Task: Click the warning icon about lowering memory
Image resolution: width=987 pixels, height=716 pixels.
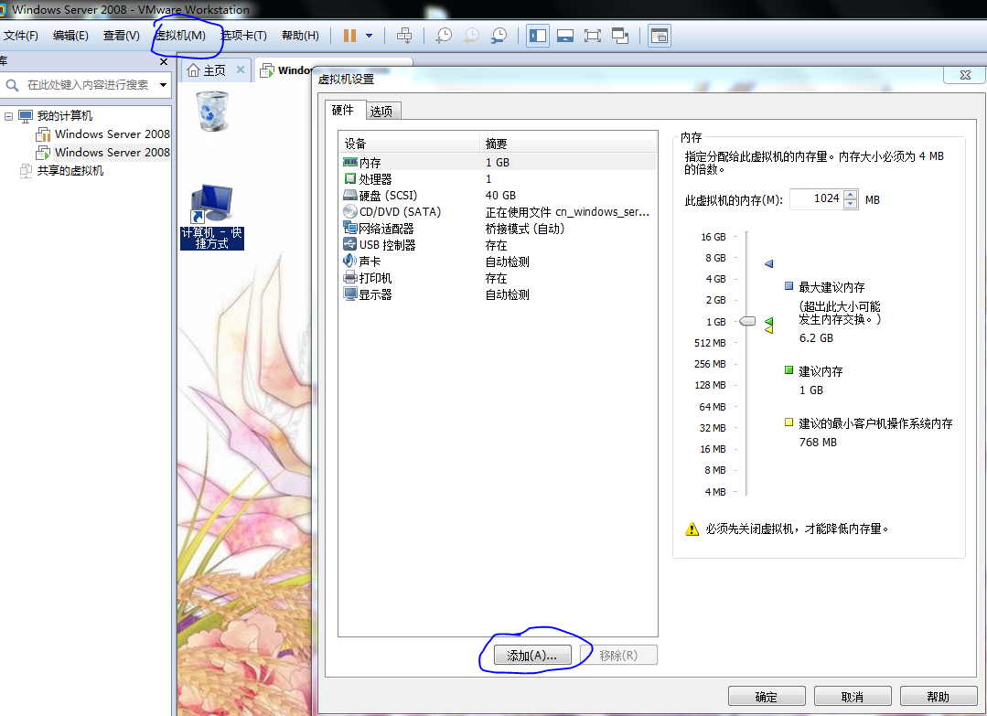Action: coord(692,529)
